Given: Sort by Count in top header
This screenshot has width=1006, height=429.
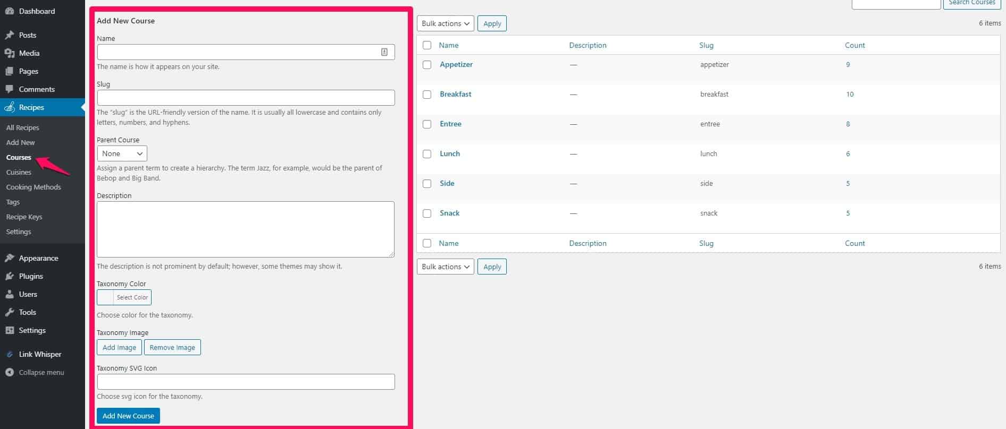Looking at the screenshot, I should 855,45.
